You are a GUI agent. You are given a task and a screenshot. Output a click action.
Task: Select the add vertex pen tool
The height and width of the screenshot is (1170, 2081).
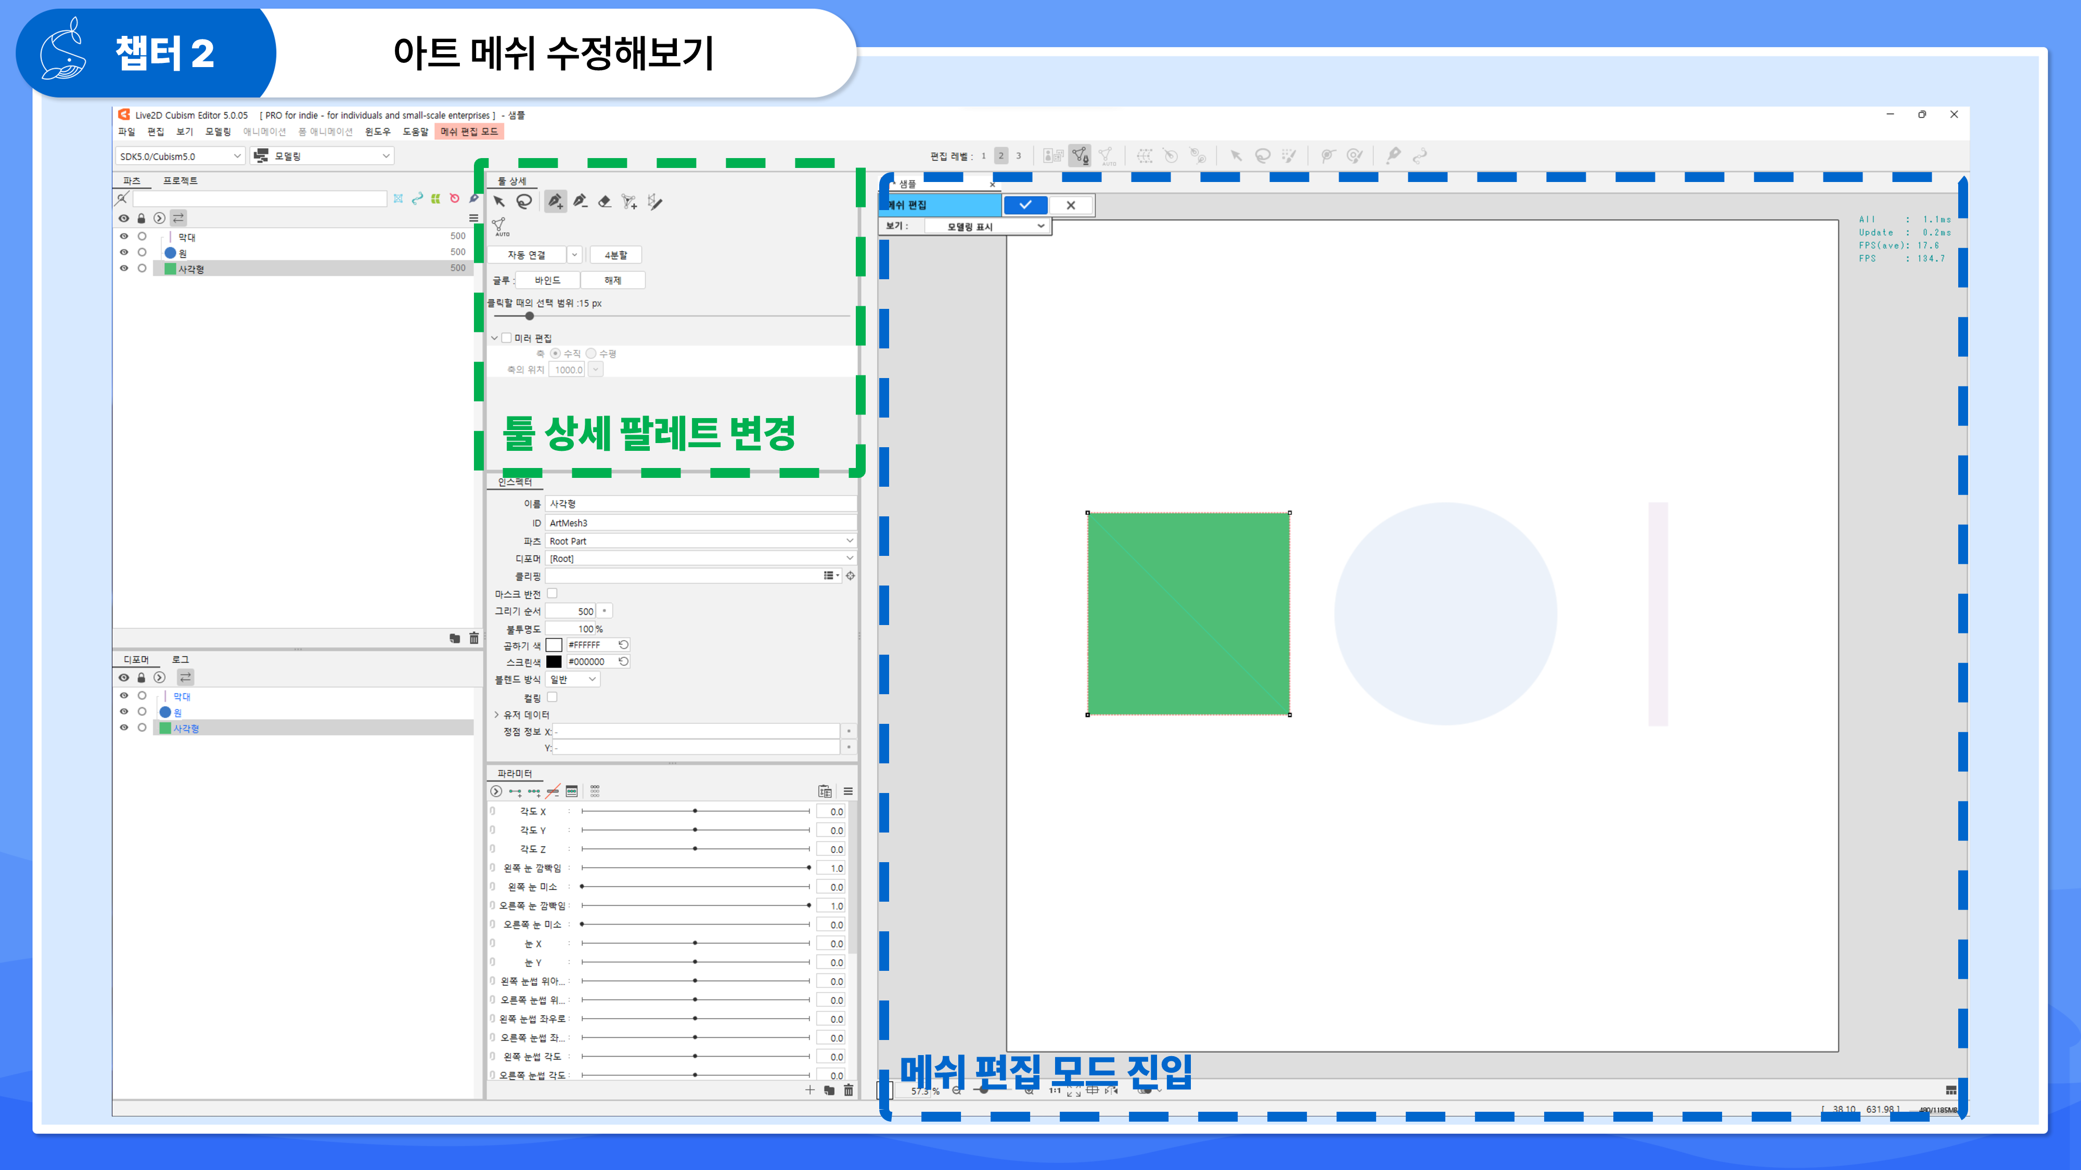555,202
